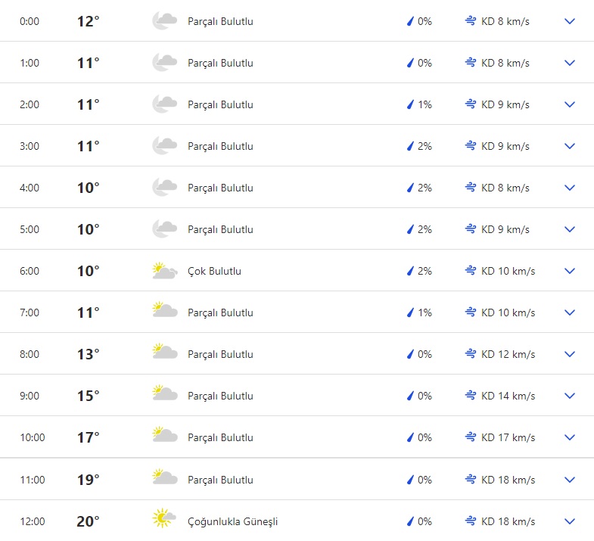Expand the 6:00 Çok Bulutlu row chevron
The width and height of the screenshot is (594, 541).
[x=570, y=271]
